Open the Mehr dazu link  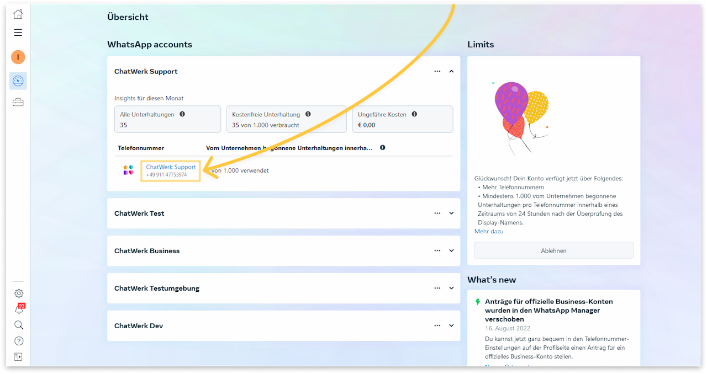(489, 232)
